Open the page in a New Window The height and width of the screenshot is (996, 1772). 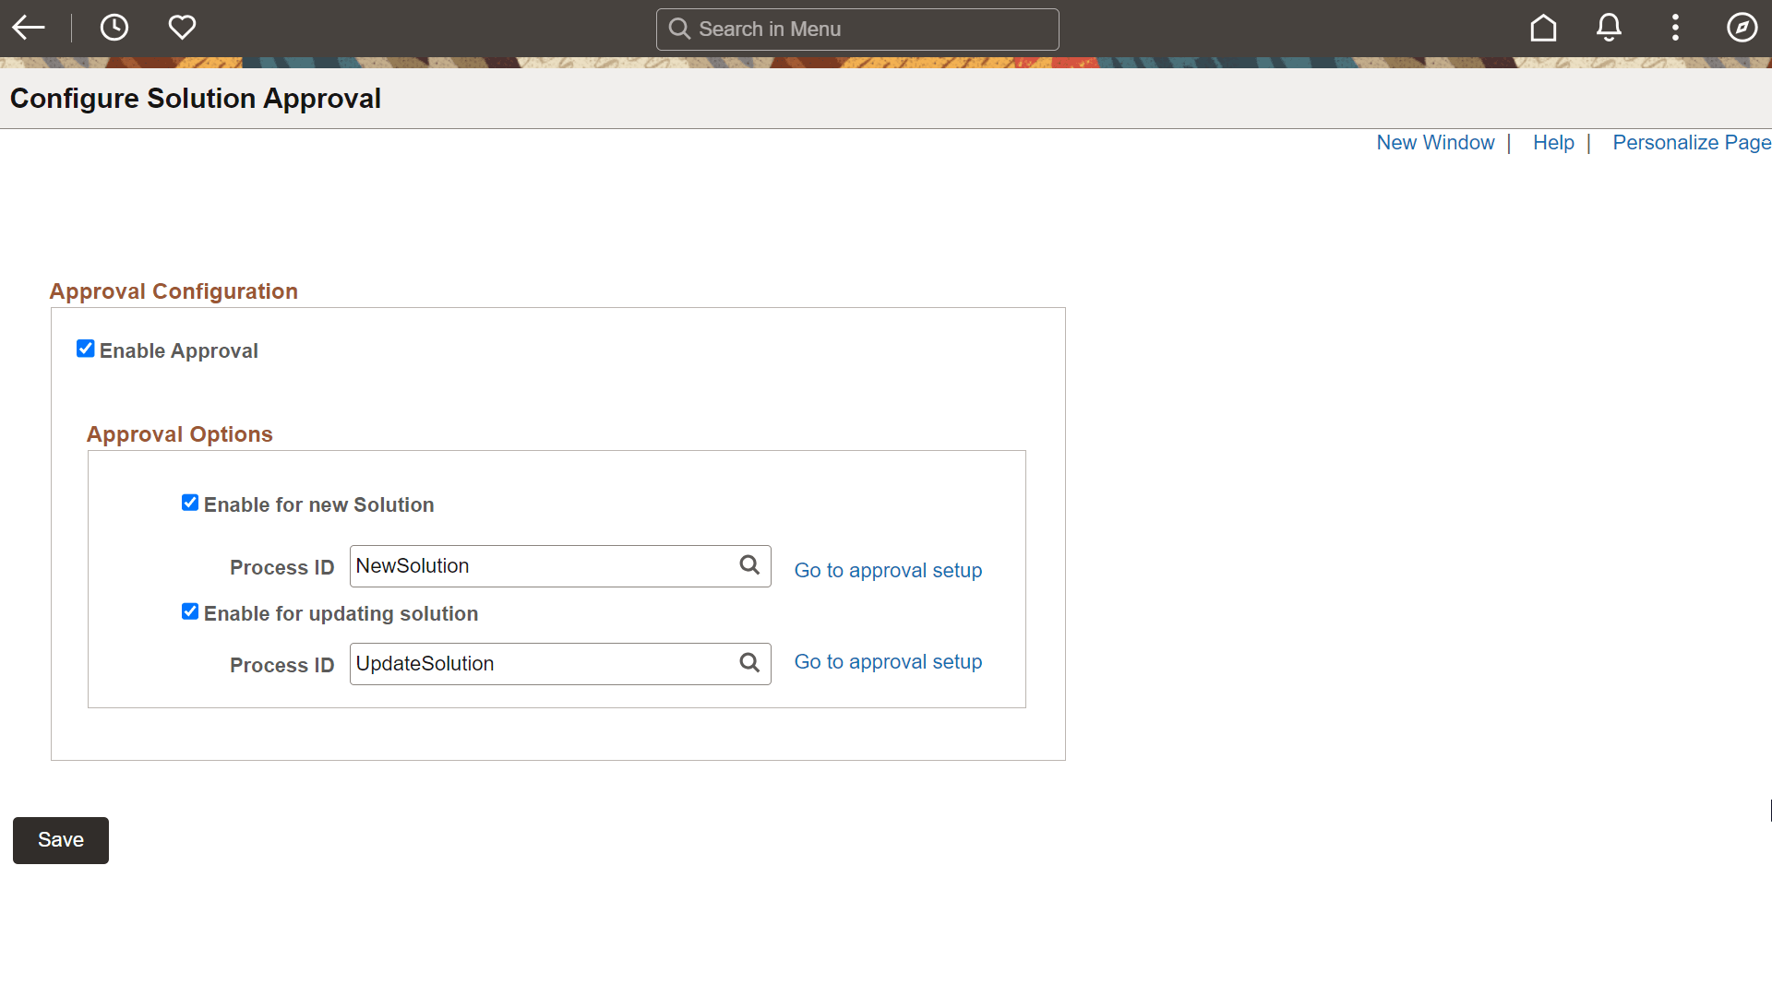(1435, 142)
